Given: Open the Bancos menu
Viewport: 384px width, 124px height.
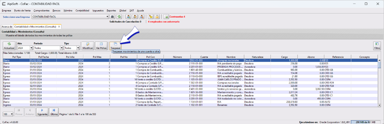Looking at the screenshot, I should click(56, 10).
